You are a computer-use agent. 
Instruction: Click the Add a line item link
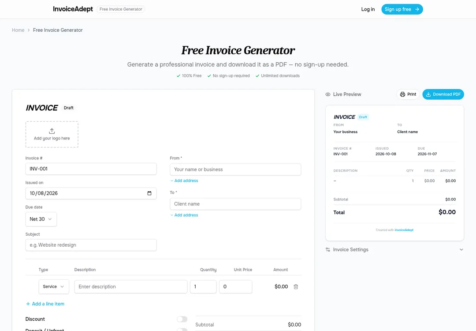(45, 304)
